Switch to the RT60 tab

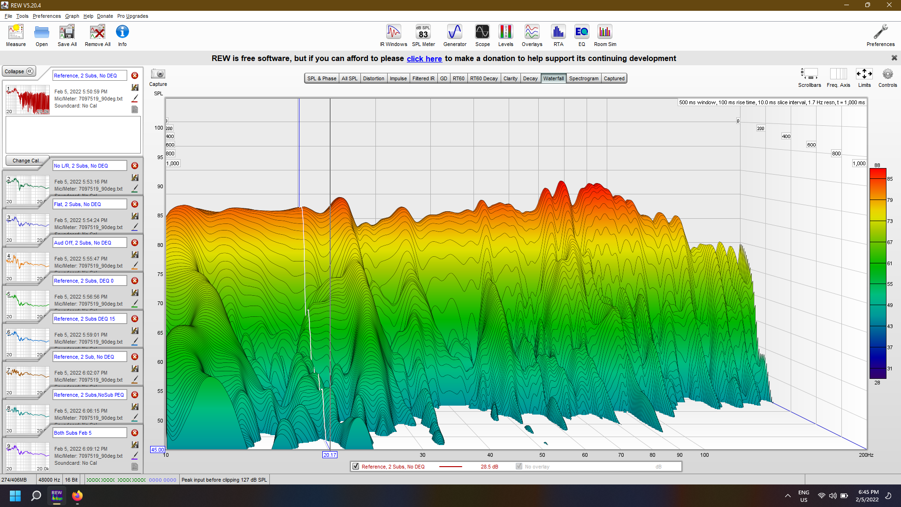coord(458,78)
